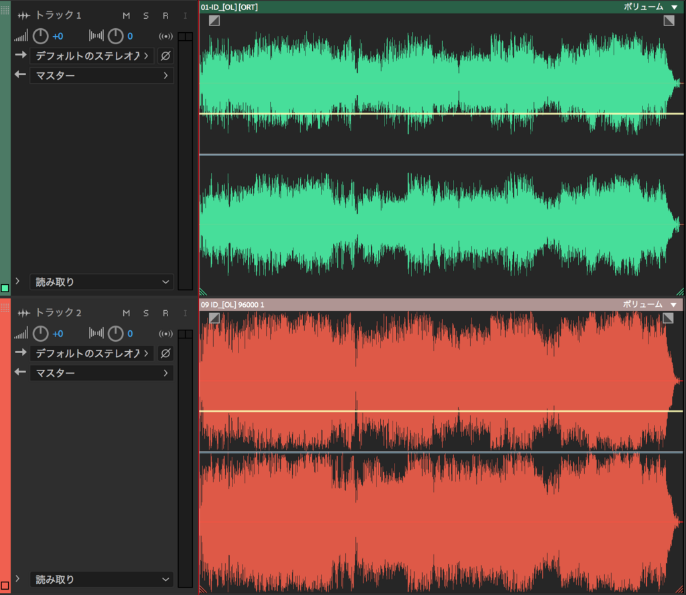Click Track 2 volume level icon
686x595 pixels.
click(x=21, y=334)
